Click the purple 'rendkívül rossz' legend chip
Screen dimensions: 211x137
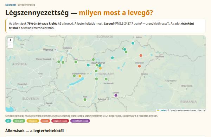click(80, 121)
